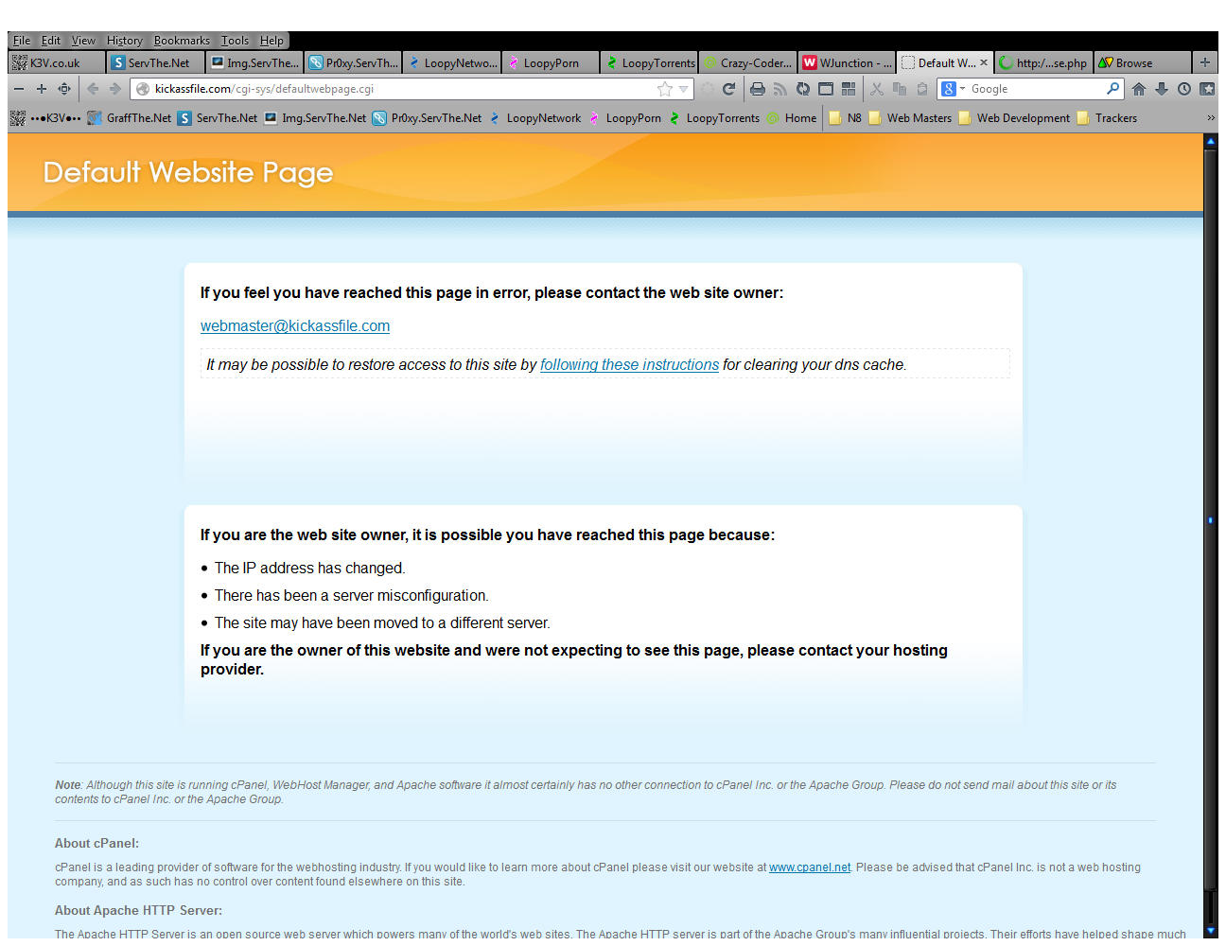Image resolution: width=1226 pixels, height=946 pixels.
Task: Close the Default Website Page tab
Action: click(984, 62)
